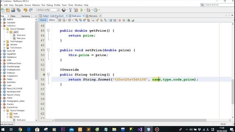Click the Profile Project icon

95,10
